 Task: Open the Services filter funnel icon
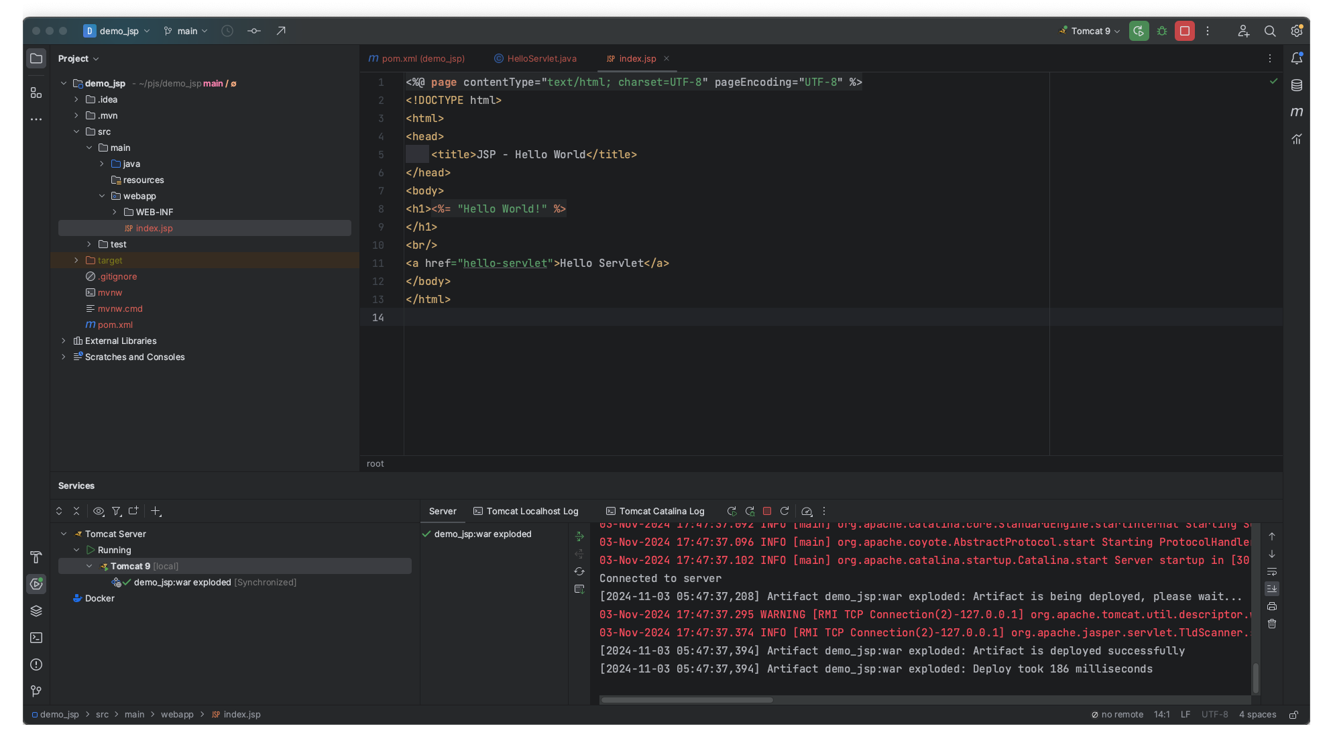coord(117,511)
